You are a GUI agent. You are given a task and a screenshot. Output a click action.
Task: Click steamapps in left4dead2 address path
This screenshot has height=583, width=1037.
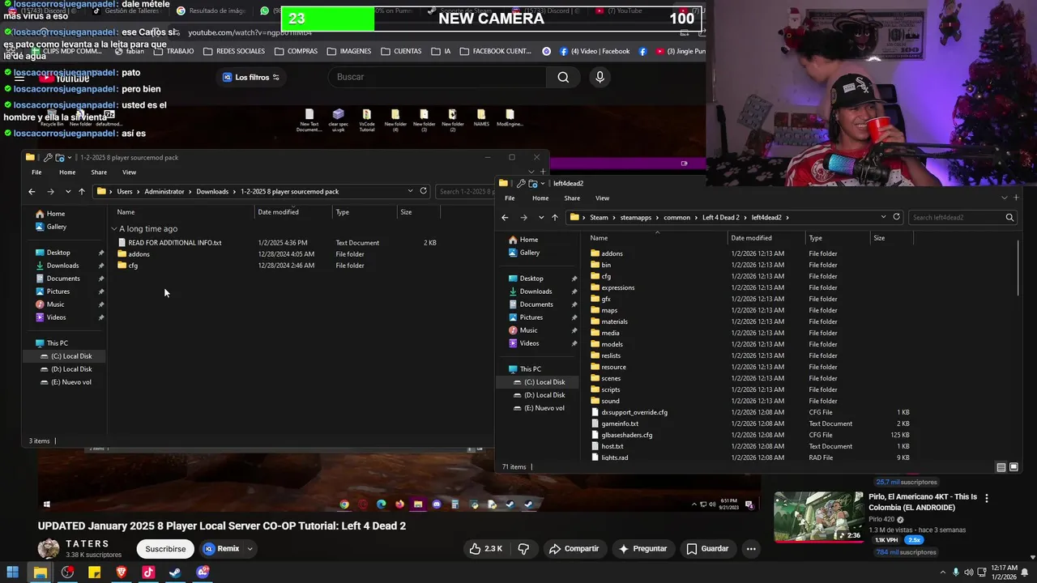coord(635,218)
